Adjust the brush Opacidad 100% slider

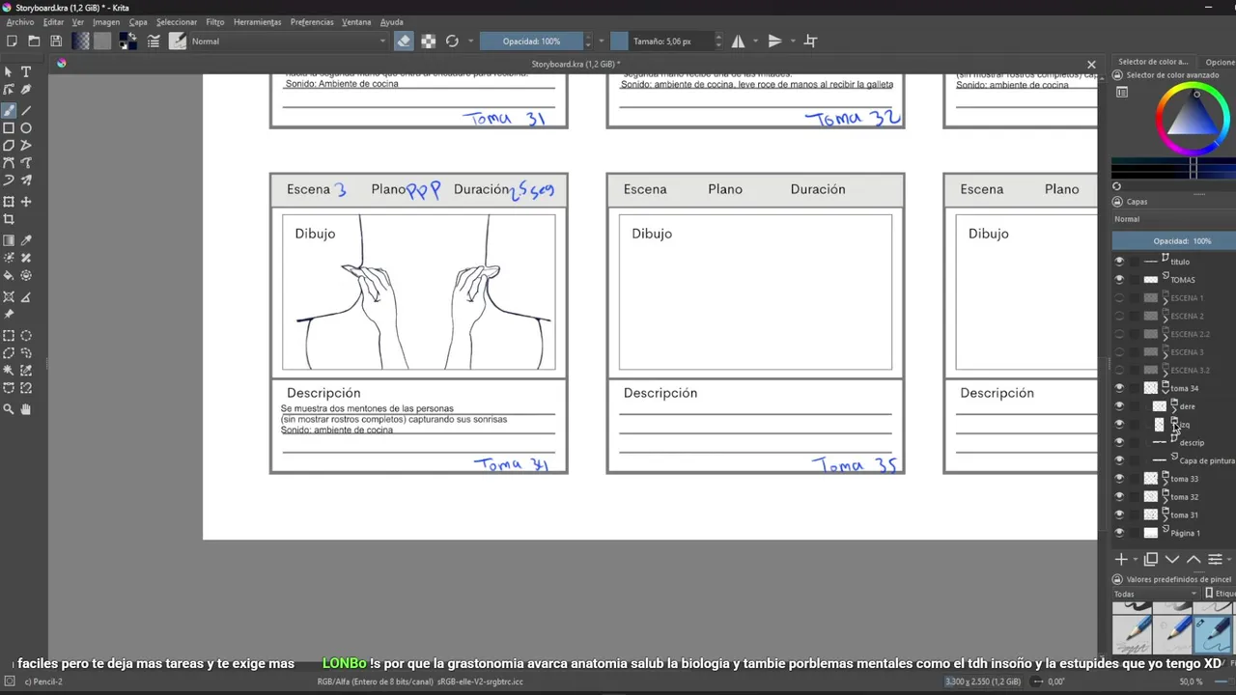tap(531, 42)
